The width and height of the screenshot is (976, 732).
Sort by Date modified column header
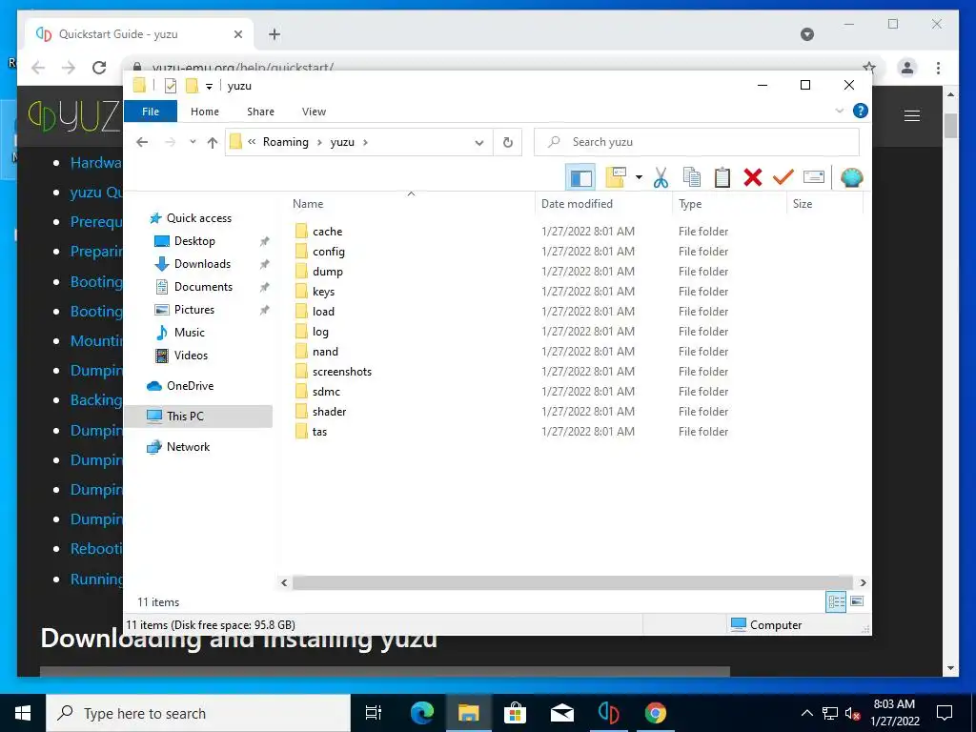(577, 204)
